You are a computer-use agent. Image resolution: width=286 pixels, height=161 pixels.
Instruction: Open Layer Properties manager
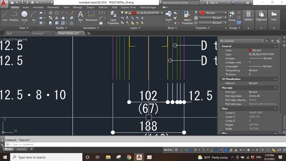113,17
